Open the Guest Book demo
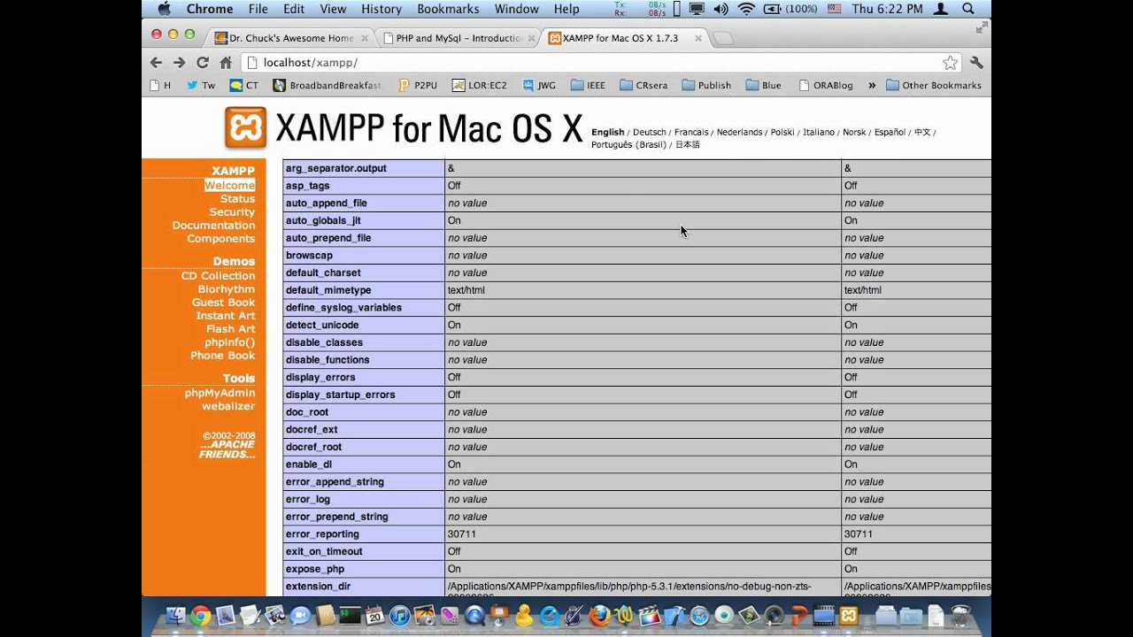Viewport: 1133px width, 637px height. [223, 303]
